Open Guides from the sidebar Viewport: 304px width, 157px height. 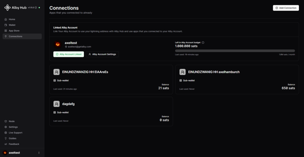tap(12, 138)
